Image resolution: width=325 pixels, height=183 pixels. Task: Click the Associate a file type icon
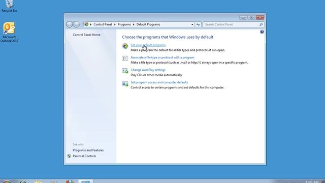click(x=125, y=58)
